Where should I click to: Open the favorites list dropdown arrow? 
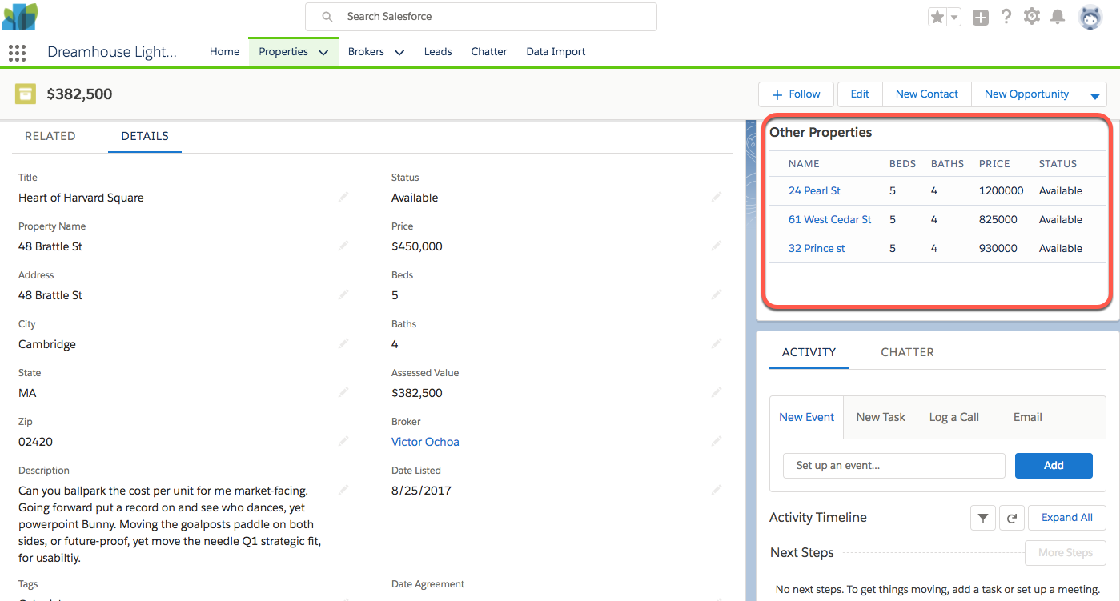(953, 18)
